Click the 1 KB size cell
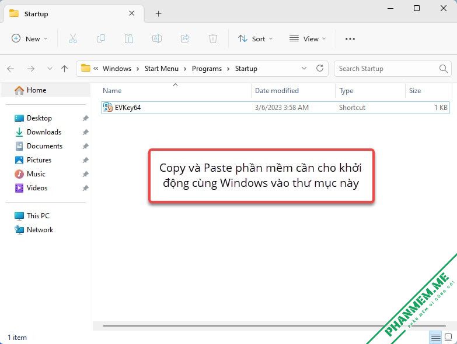 [441, 108]
